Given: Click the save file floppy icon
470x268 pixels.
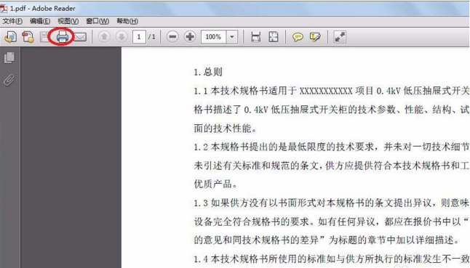Looking at the screenshot, I should point(45,37).
